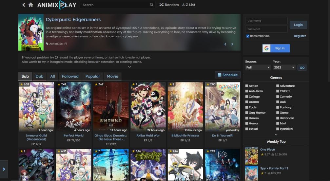Open One Piece in Weekly Top
Image resolution: width=330 pixels, height=181 pixels.
[267, 150]
